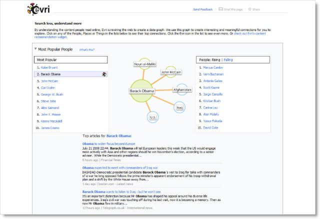This screenshot has width=320, height=219.
Task: Click the Nouri al-Maliki graph node
Action: point(145,64)
